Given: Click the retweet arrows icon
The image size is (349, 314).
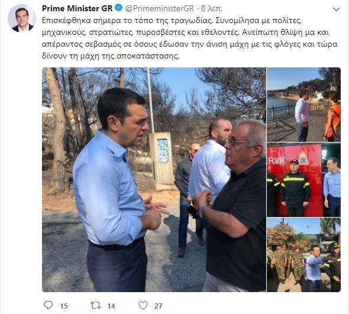Looking at the screenshot, I should coord(95,305).
